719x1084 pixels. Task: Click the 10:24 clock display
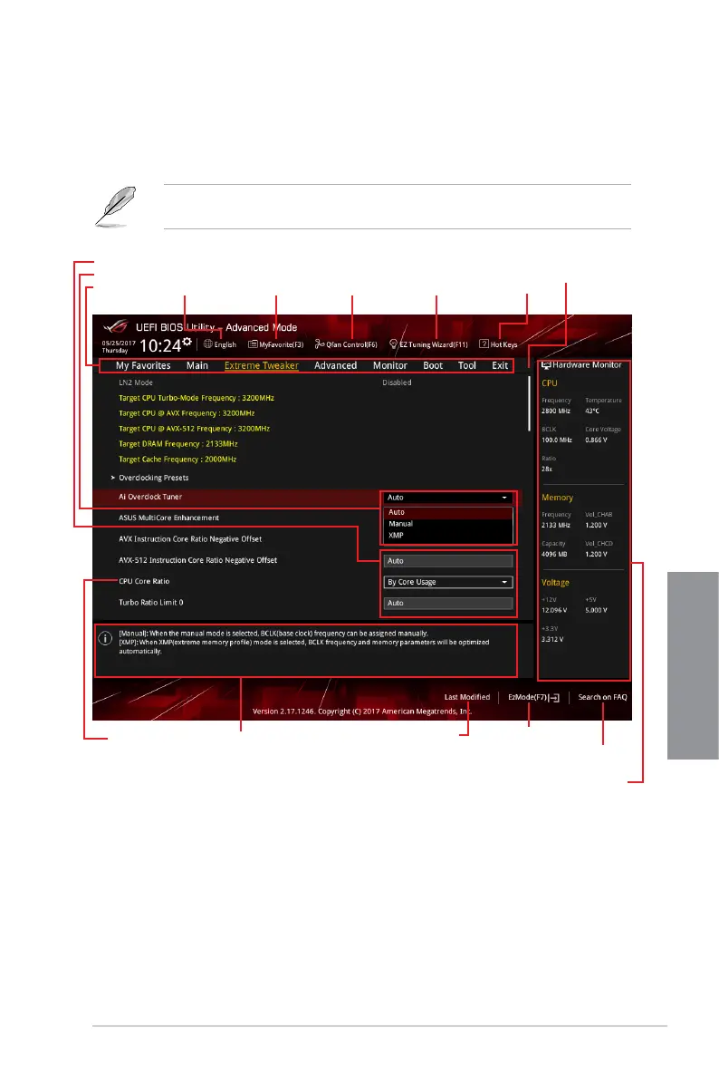point(160,345)
